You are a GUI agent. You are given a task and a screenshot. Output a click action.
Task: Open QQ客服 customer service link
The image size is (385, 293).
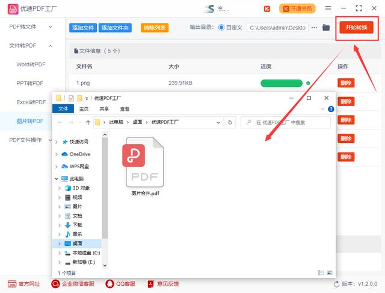pyautogui.click(x=120, y=284)
